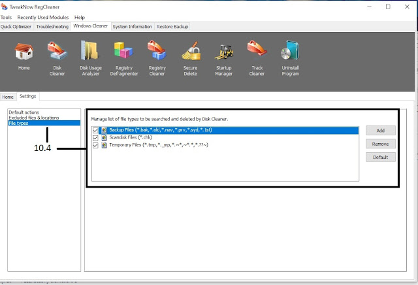
Task: Open the Help menu
Action: [x=80, y=18]
